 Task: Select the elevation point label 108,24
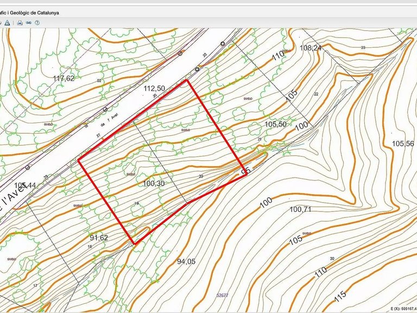point(311,48)
